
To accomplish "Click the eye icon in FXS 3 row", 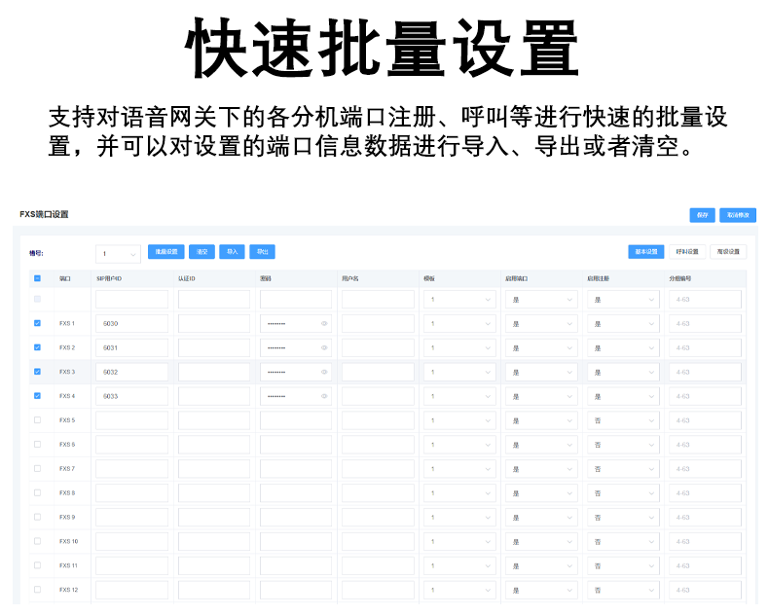I will coord(324,372).
